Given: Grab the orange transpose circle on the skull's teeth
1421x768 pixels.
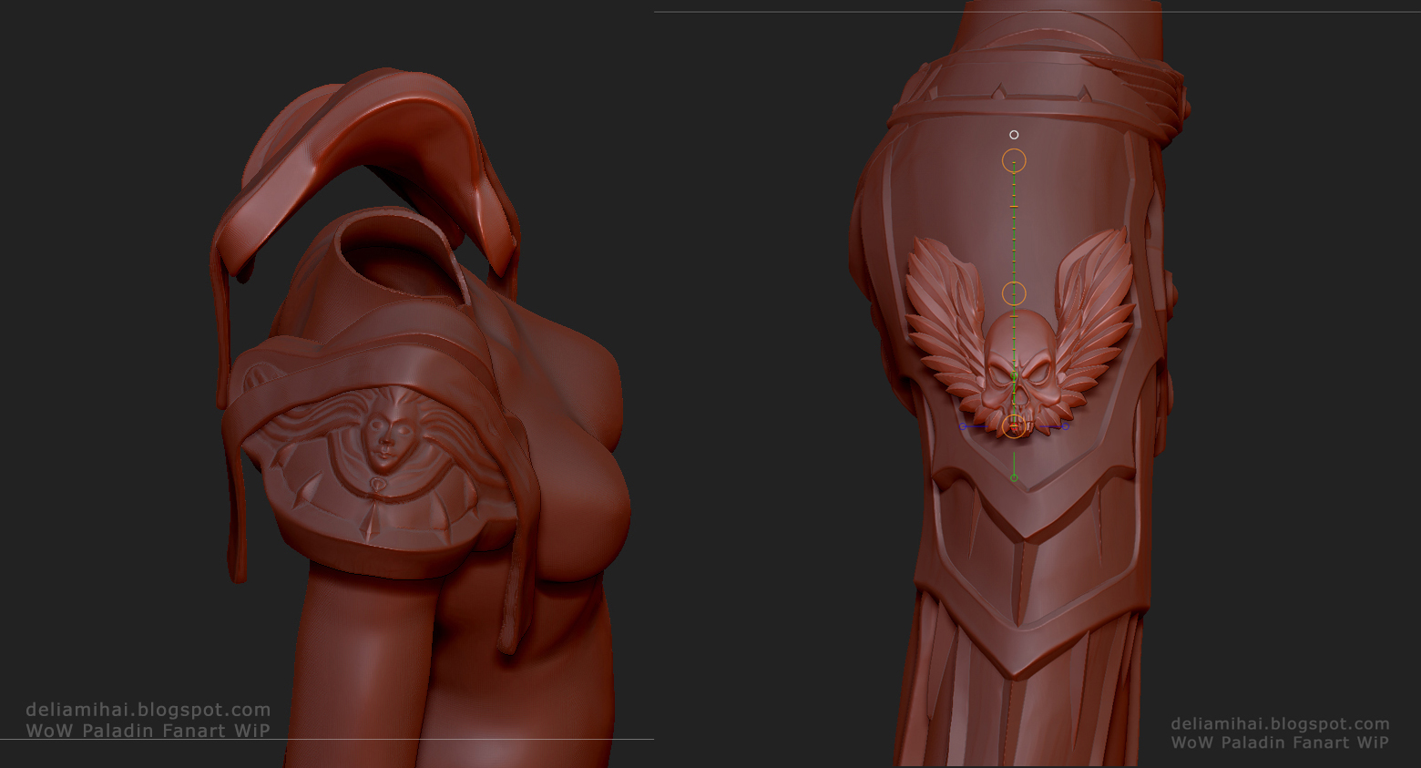Looking at the screenshot, I should (1014, 426).
